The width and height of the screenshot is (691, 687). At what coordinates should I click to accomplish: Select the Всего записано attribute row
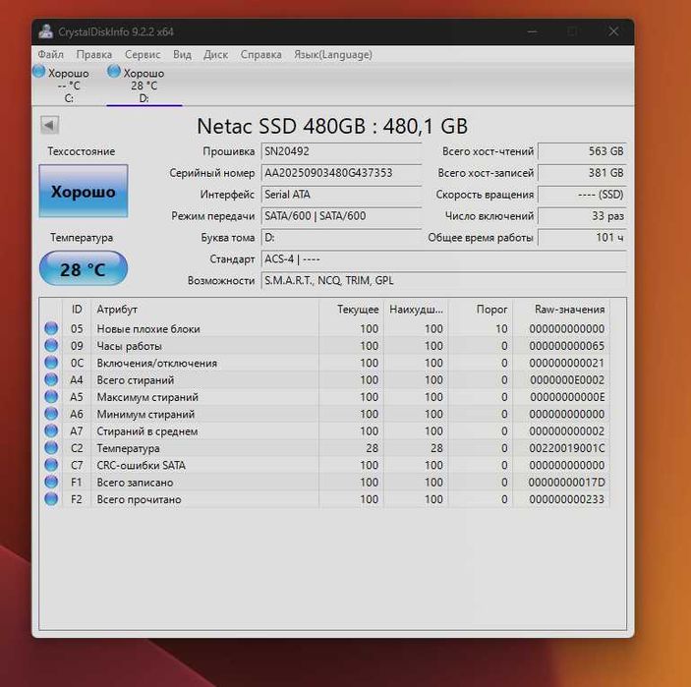[x=324, y=483]
